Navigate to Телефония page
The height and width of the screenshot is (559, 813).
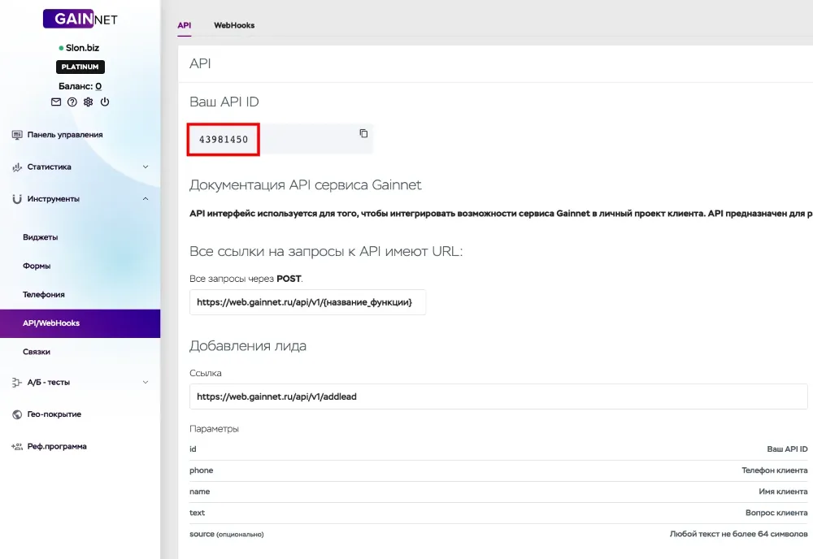[44, 294]
